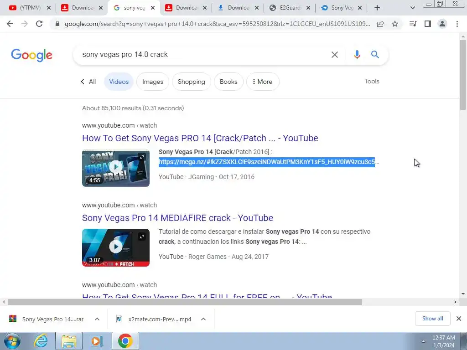467x350 pixels.
Task: Reload the current Google page
Action: tap(39, 24)
